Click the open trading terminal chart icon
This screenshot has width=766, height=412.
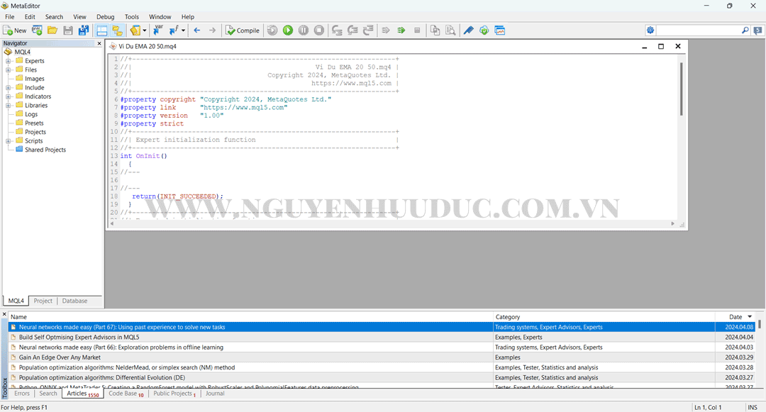pyautogui.click(x=500, y=30)
